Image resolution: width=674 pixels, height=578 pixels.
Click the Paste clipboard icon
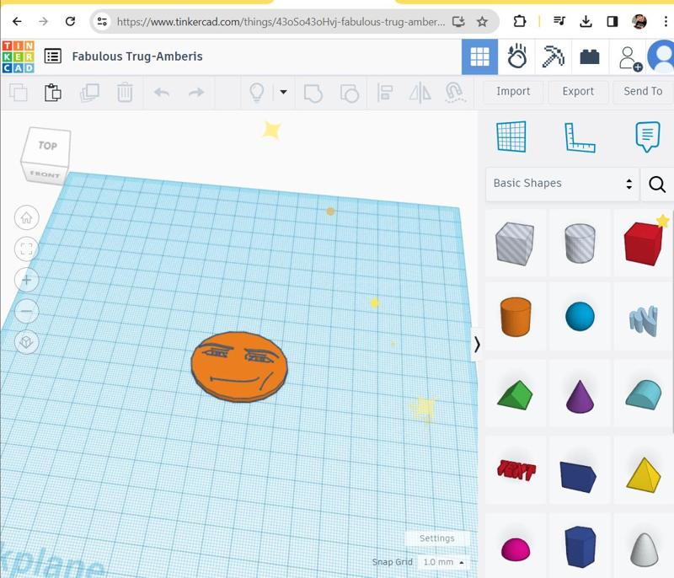(52, 93)
